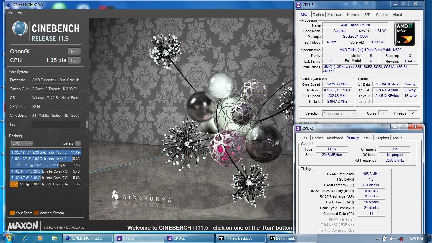Select ranking entry 4 Core i7 3.20 GHz
This screenshot has height=243, width=432.
tap(46, 171)
